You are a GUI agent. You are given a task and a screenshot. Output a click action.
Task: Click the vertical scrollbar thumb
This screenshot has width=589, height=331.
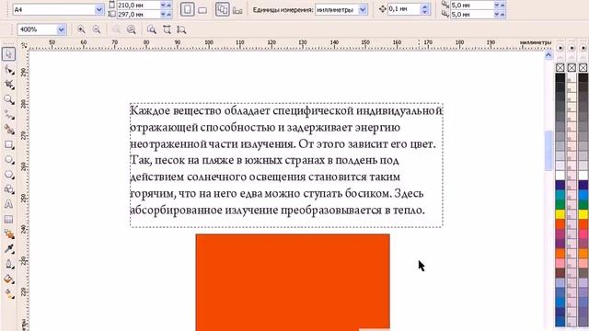coord(549,150)
